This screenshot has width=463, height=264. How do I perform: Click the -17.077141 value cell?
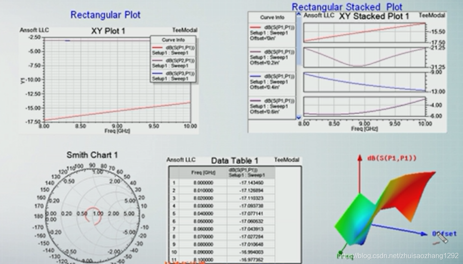(x=251, y=213)
